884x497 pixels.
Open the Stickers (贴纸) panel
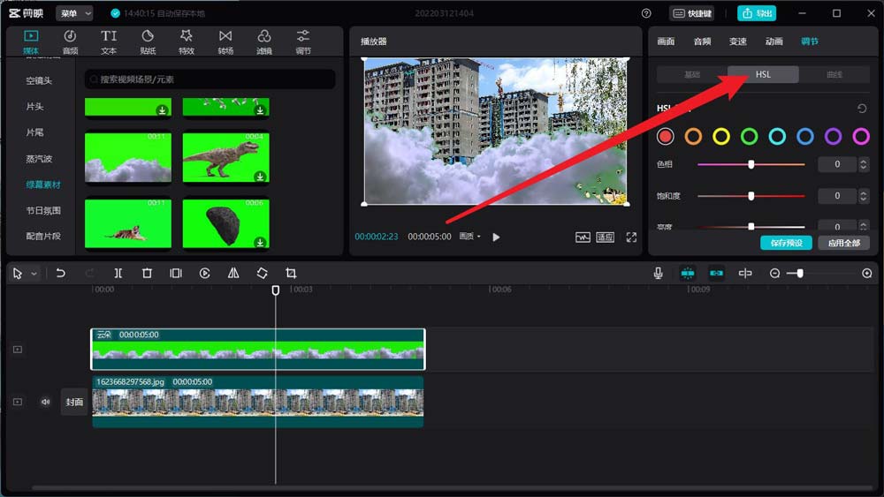148,42
